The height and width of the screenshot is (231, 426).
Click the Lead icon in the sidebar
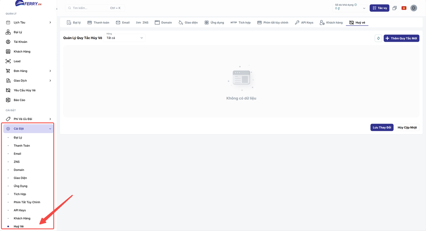[x=8, y=61]
